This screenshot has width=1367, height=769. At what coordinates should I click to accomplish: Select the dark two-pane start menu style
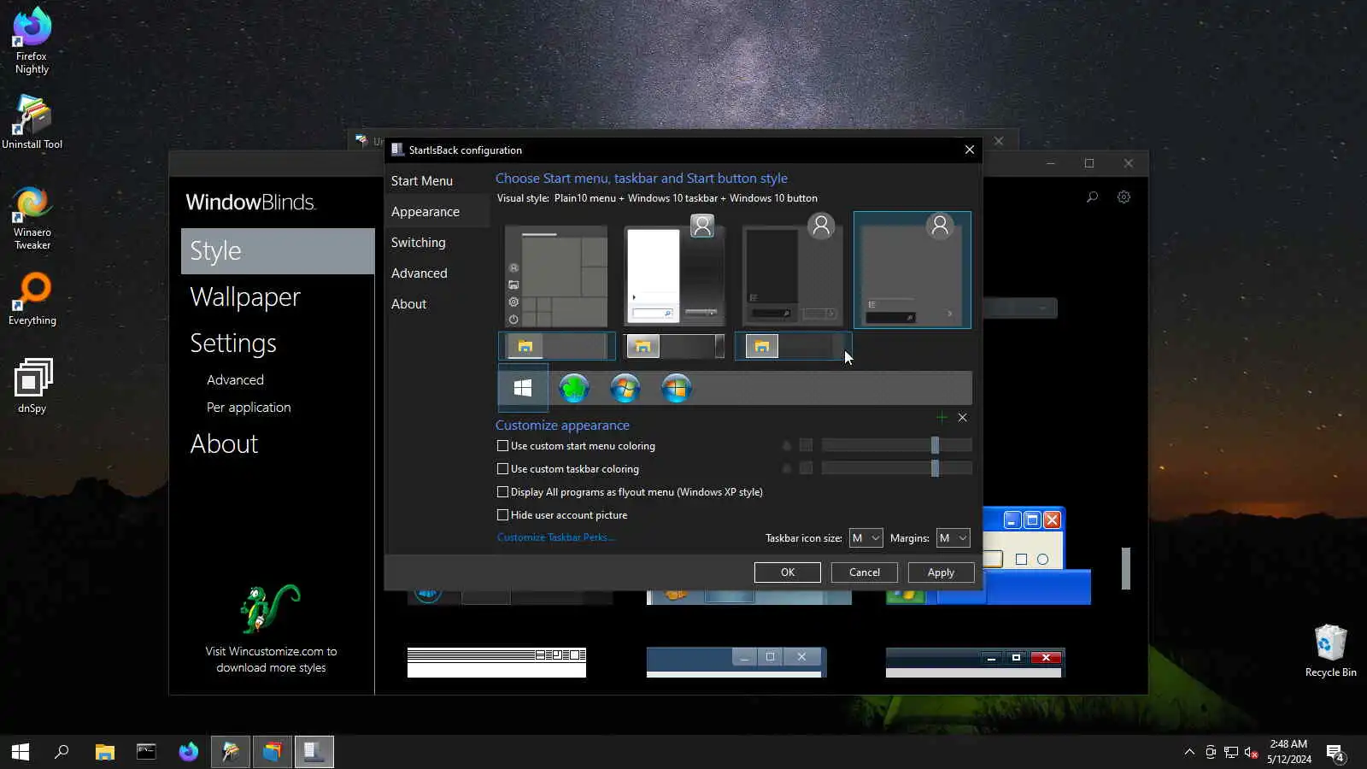pos(793,270)
